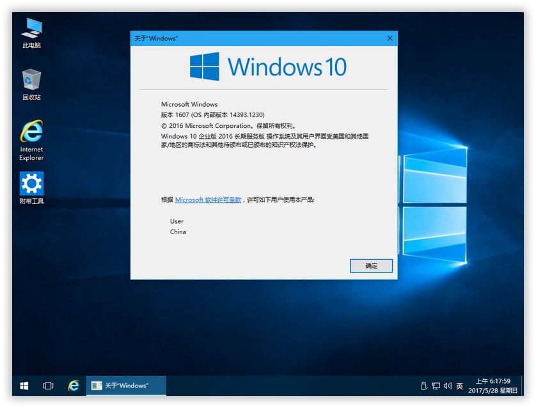Viewport: 536px width, 408px height.
Task: Switch input language 英 indicator
Action: click(460, 386)
